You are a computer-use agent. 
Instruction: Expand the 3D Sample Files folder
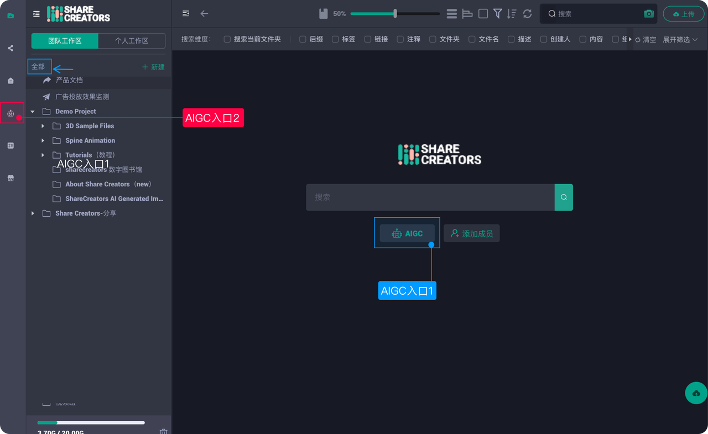pos(43,126)
